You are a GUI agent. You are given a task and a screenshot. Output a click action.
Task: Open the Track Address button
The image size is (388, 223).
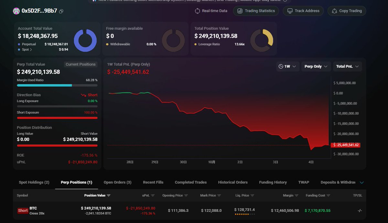[x=303, y=11]
